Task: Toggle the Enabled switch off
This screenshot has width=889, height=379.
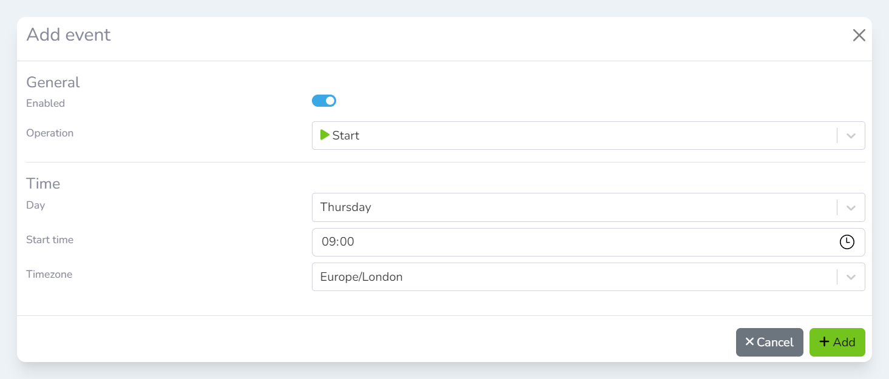Action: (x=323, y=101)
